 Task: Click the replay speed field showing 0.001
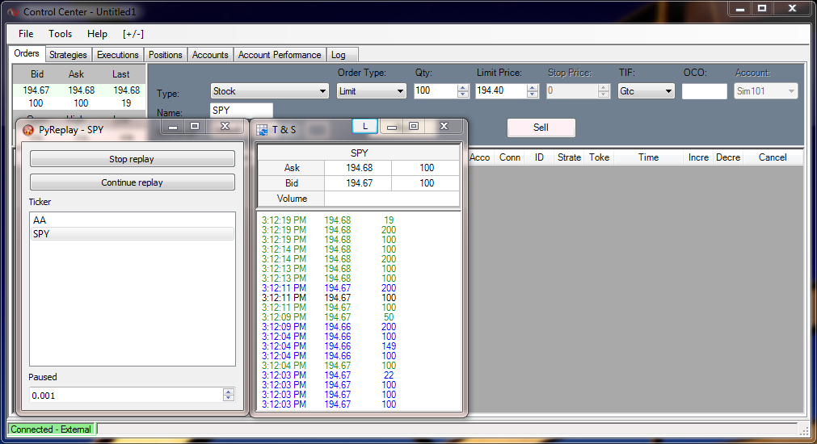coord(126,395)
